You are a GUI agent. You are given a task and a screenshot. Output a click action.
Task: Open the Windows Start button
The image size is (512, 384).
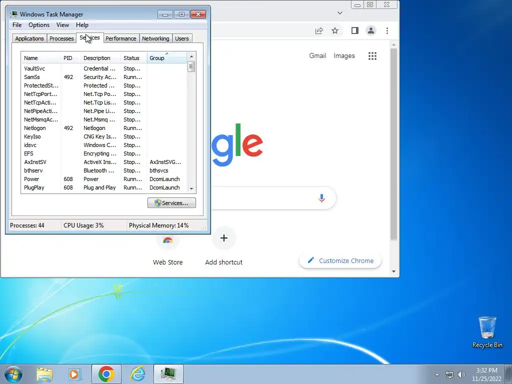(x=13, y=374)
